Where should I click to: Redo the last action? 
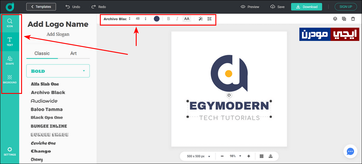tap(99, 7)
